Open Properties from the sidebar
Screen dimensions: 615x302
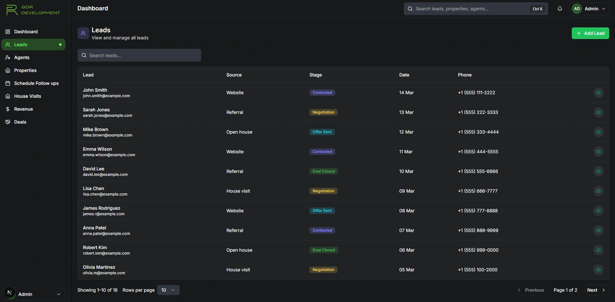tap(25, 70)
